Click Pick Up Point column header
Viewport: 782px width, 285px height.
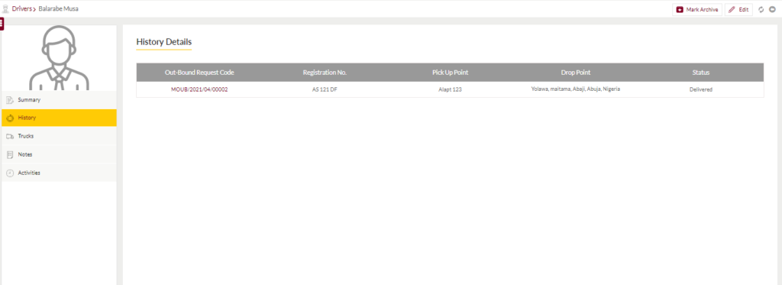coord(450,73)
